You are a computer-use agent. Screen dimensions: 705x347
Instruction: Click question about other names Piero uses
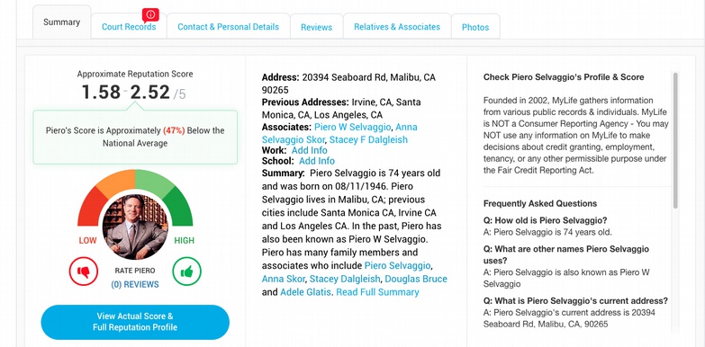[x=566, y=254]
